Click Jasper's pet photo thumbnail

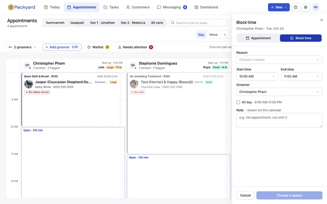29,84
